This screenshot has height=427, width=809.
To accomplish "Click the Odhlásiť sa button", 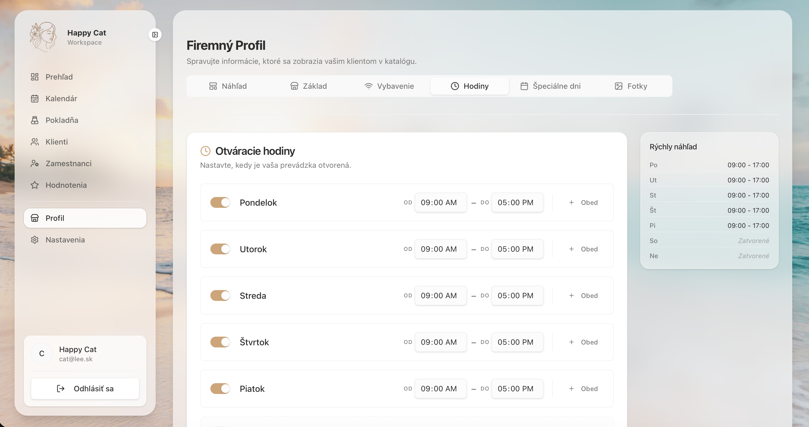I will (85, 388).
